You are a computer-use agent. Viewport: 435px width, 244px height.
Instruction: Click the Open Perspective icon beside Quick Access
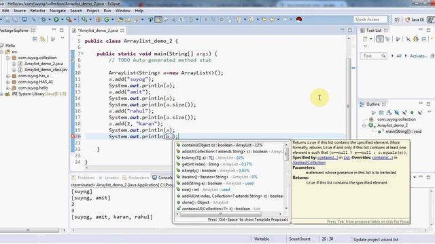point(397,20)
